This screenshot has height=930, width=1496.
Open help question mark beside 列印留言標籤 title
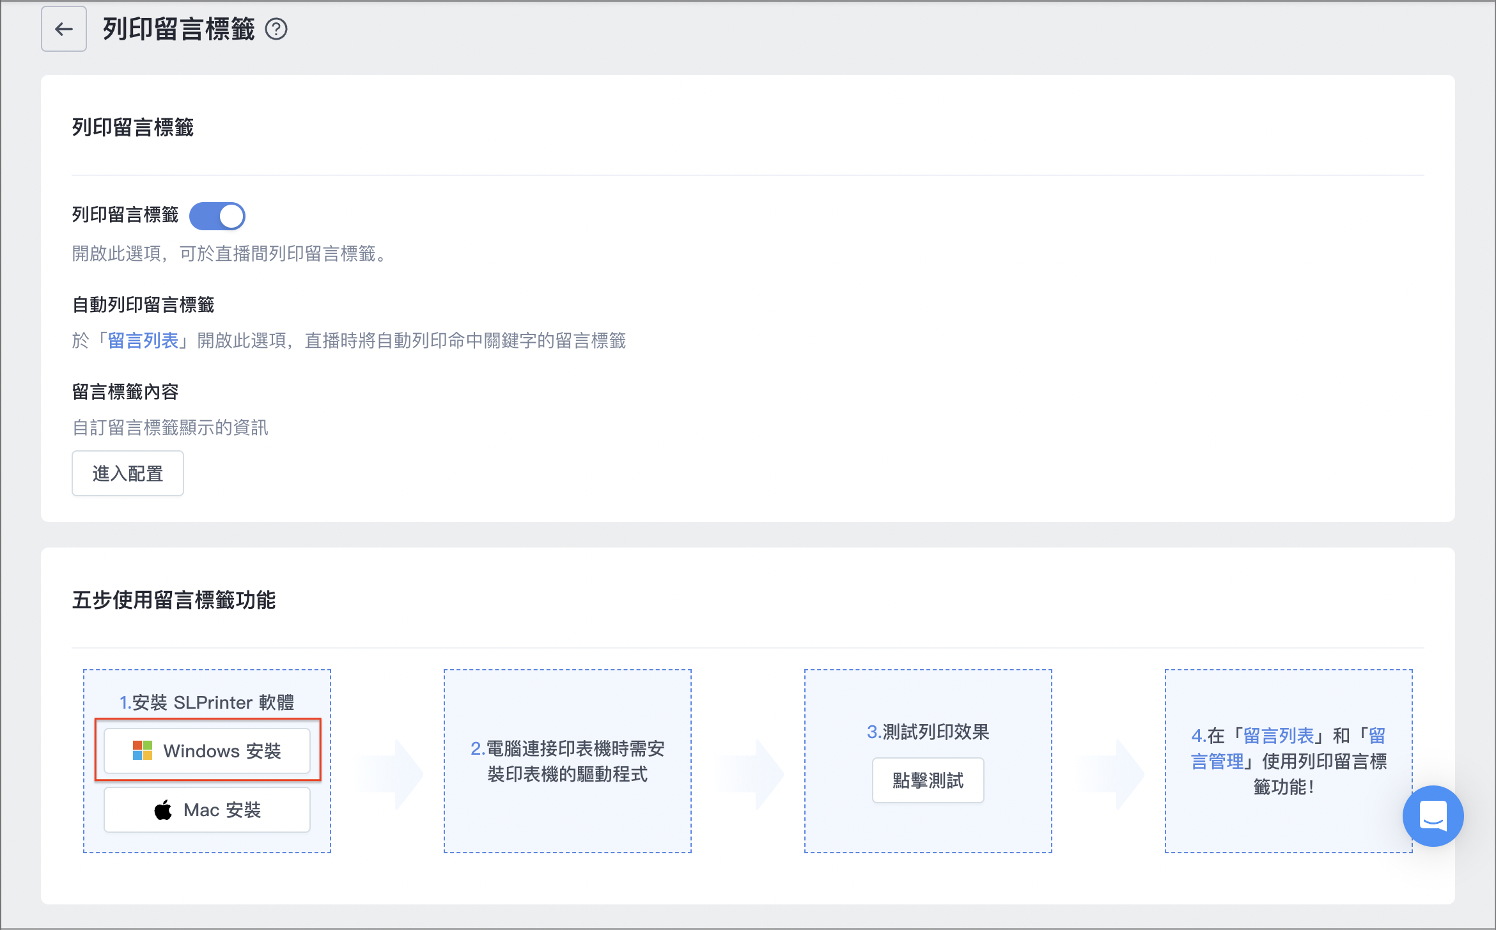click(276, 29)
